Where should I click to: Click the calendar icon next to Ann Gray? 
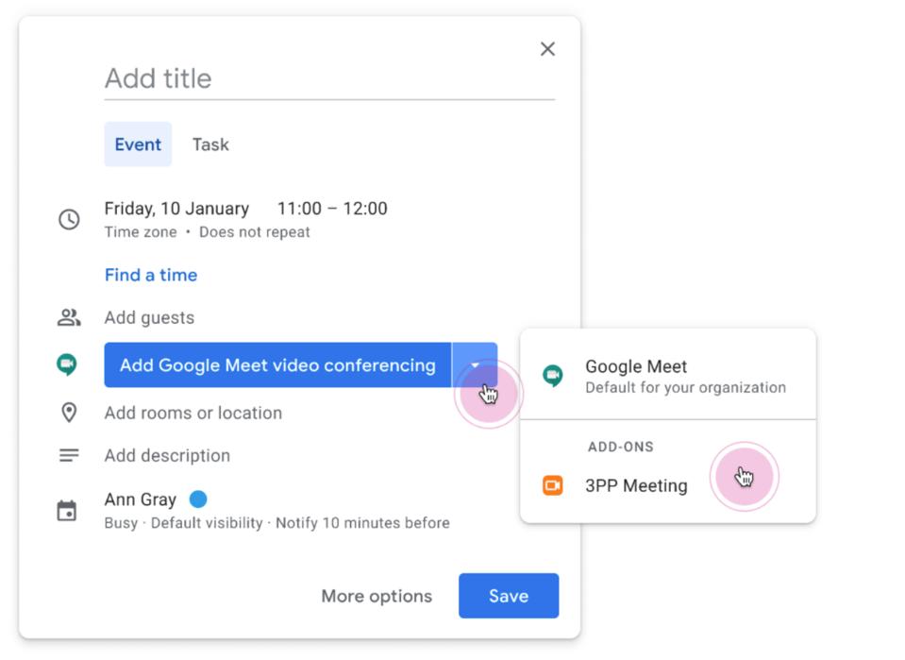pyautogui.click(x=68, y=511)
